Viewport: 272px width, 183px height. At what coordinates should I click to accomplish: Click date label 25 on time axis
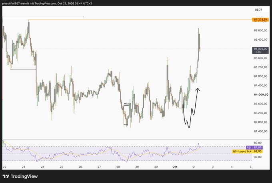(61, 167)
